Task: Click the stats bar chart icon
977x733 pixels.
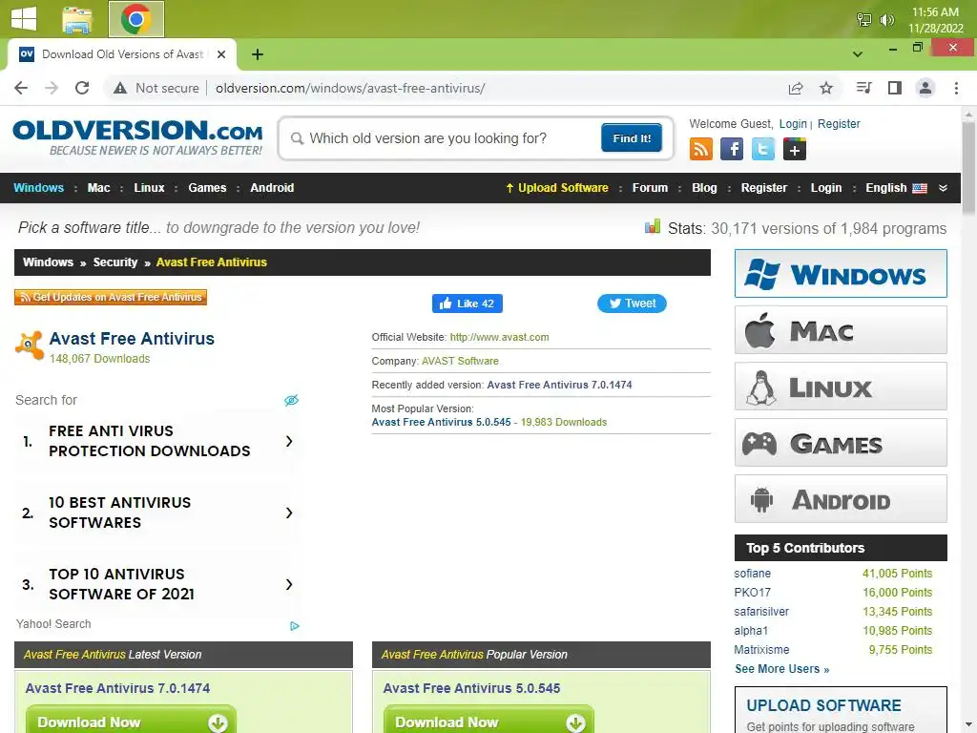Action: (x=653, y=226)
